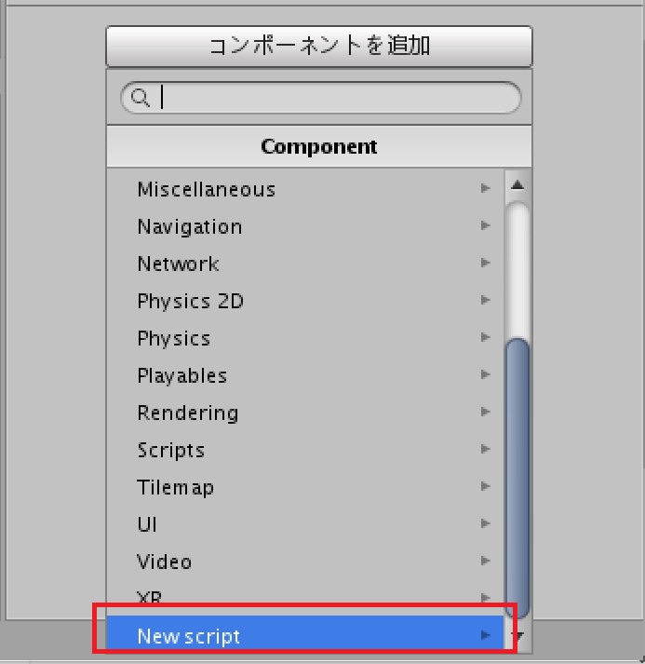Choose the highlighted New script entry
Screen dimensions: 645x664
[189, 637]
